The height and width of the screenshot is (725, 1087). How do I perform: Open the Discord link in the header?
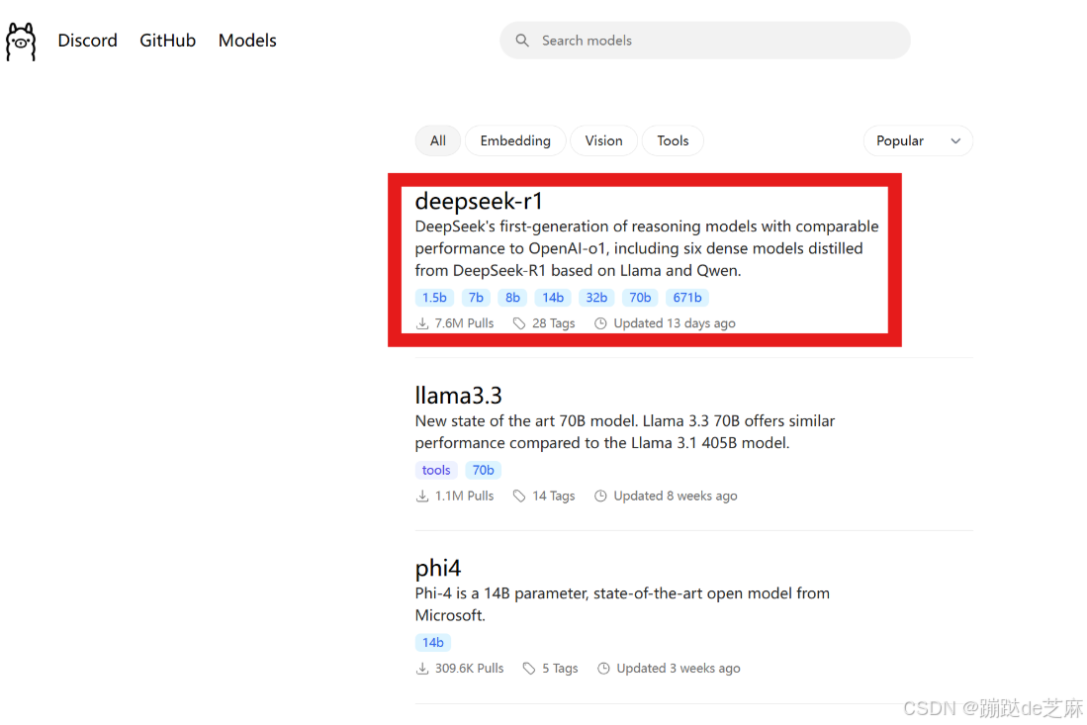click(87, 41)
